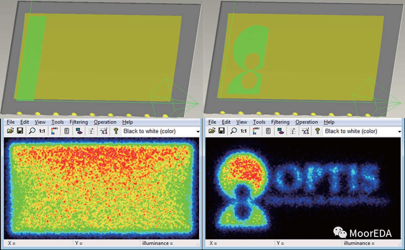Expand color palette dropdown in right window
Viewport: 405px width, 250px height.
tap(399, 131)
